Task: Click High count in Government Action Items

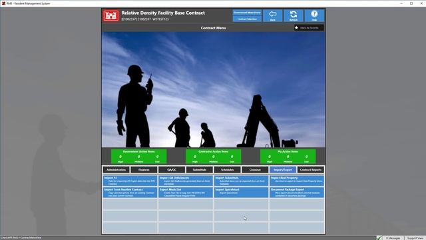Action: [120, 157]
